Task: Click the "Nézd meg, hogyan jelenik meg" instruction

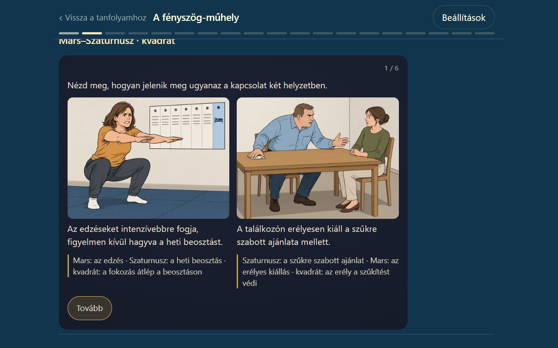Action: tap(197, 85)
